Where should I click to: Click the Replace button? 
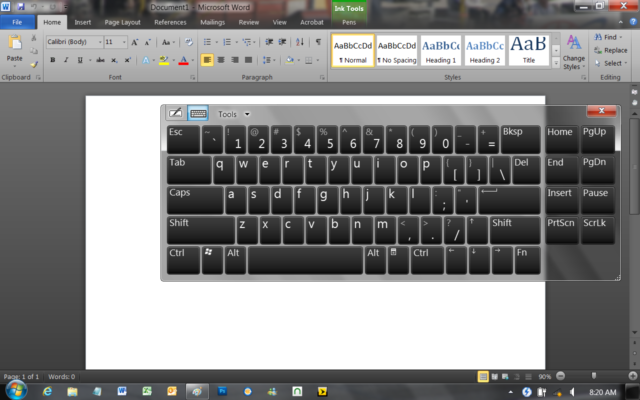pyautogui.click(x=610, y=50)
